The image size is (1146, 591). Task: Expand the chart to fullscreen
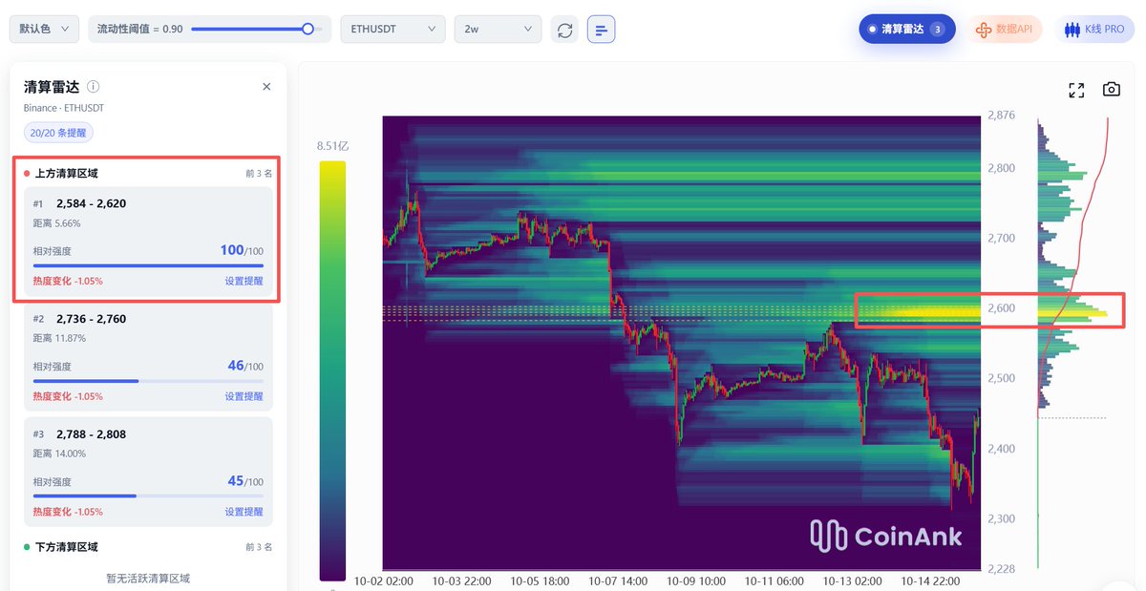coord(1076,90)
